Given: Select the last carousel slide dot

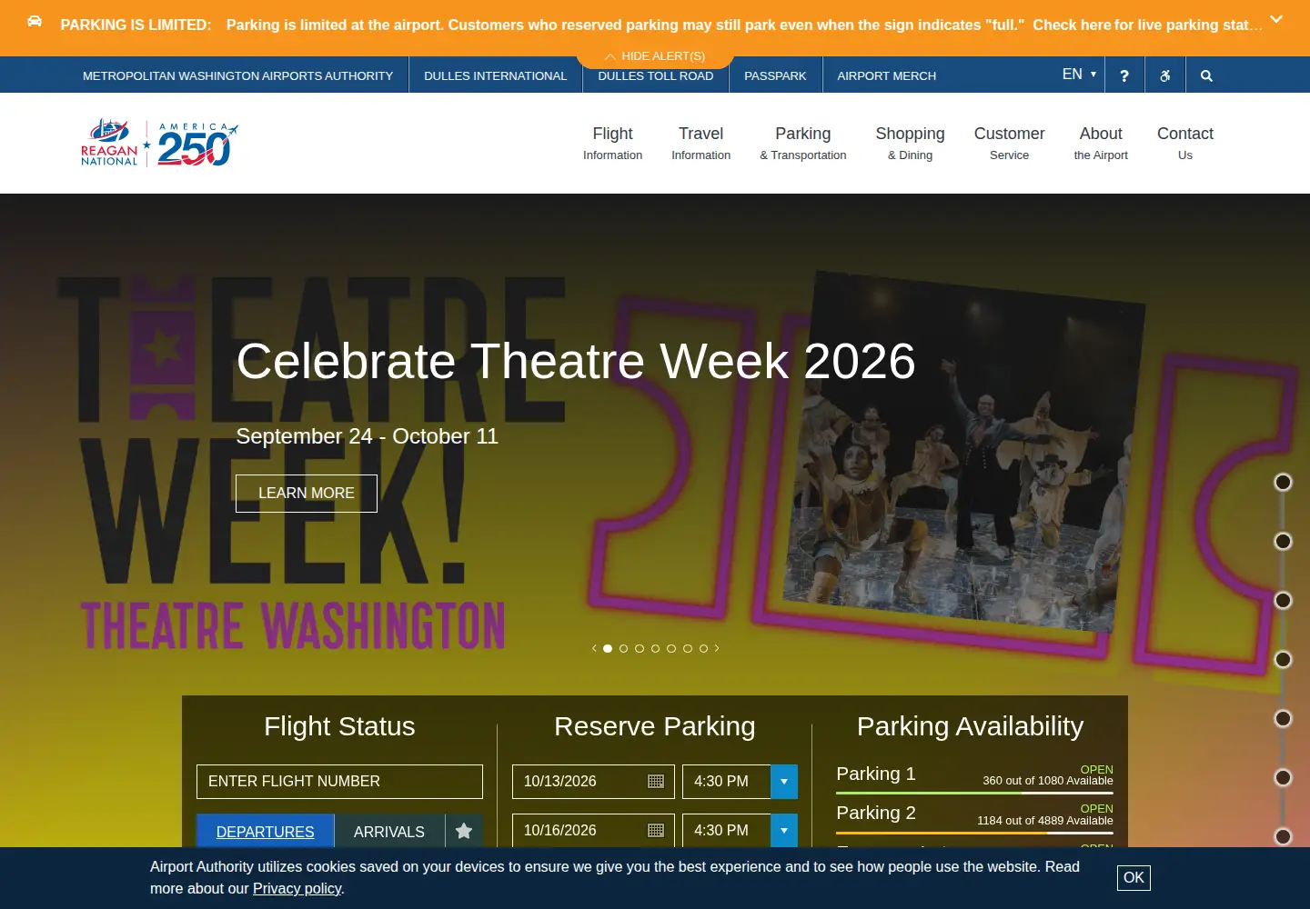Looking at the screenshot, I should [x=703, y=648].
